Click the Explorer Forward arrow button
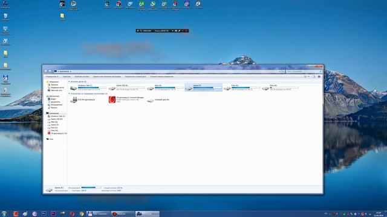Screen dimensions: 387x217 [x=50, y=71]
